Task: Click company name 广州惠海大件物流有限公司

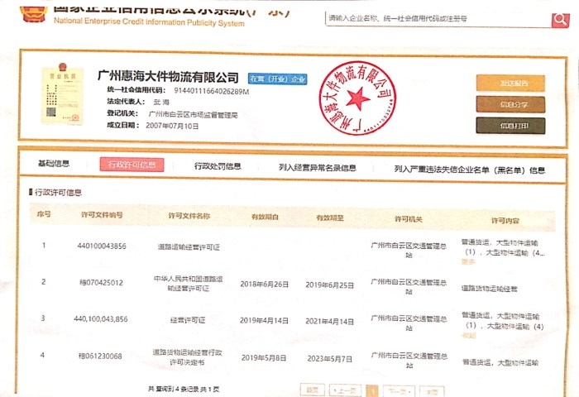Action: 168,76
